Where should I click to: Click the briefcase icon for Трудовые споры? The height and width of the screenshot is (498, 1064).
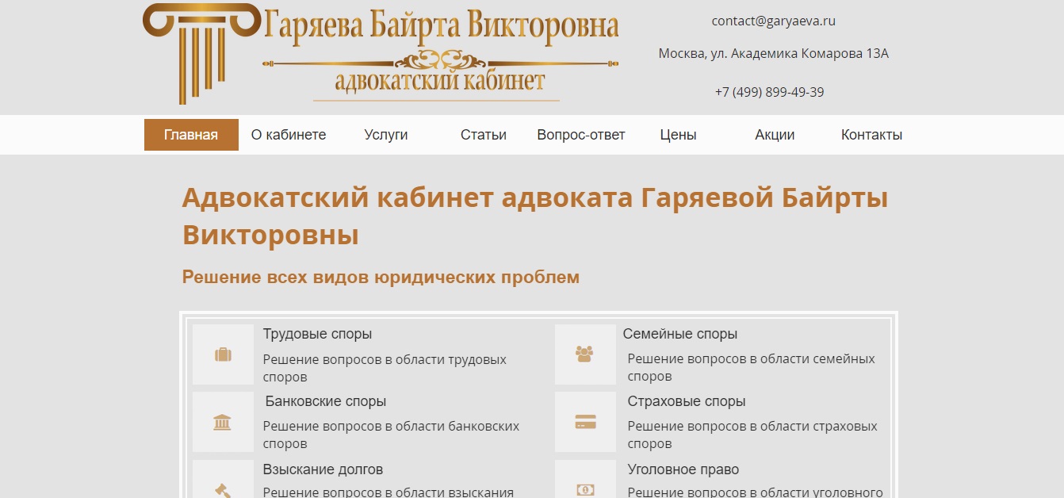(223, 354)
